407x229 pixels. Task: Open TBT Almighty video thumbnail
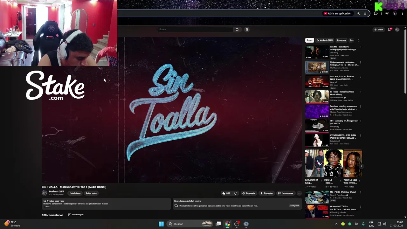click(317, 126)
